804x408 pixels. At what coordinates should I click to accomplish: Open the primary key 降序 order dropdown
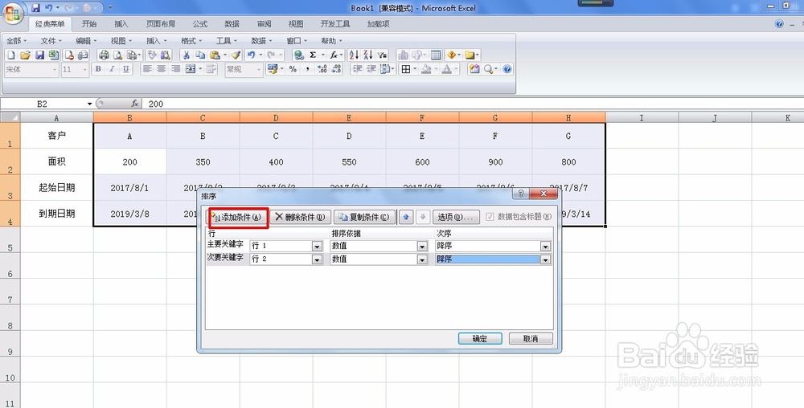pos(545,247)
